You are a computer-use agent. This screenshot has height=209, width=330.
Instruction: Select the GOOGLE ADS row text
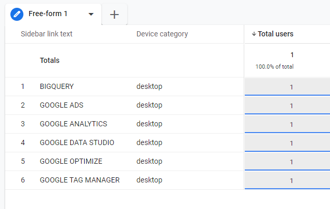coord(62,105)
